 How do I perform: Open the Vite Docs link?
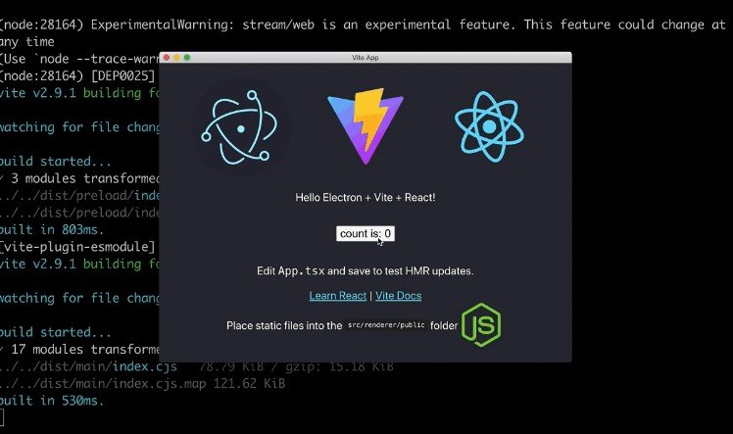tap(398, 296)
